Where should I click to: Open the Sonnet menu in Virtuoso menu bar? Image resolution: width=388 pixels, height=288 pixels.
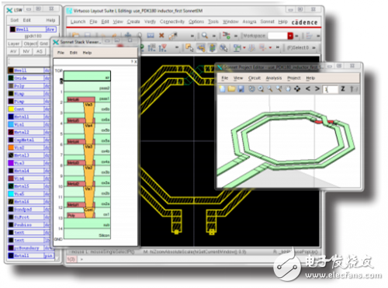pyautogui.click(x=267, y=22)
